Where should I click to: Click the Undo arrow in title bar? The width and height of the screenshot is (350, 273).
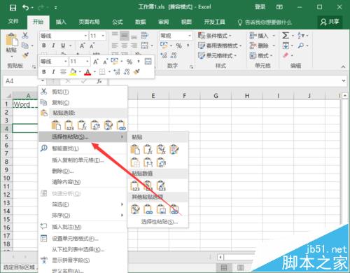coord(25,8)
